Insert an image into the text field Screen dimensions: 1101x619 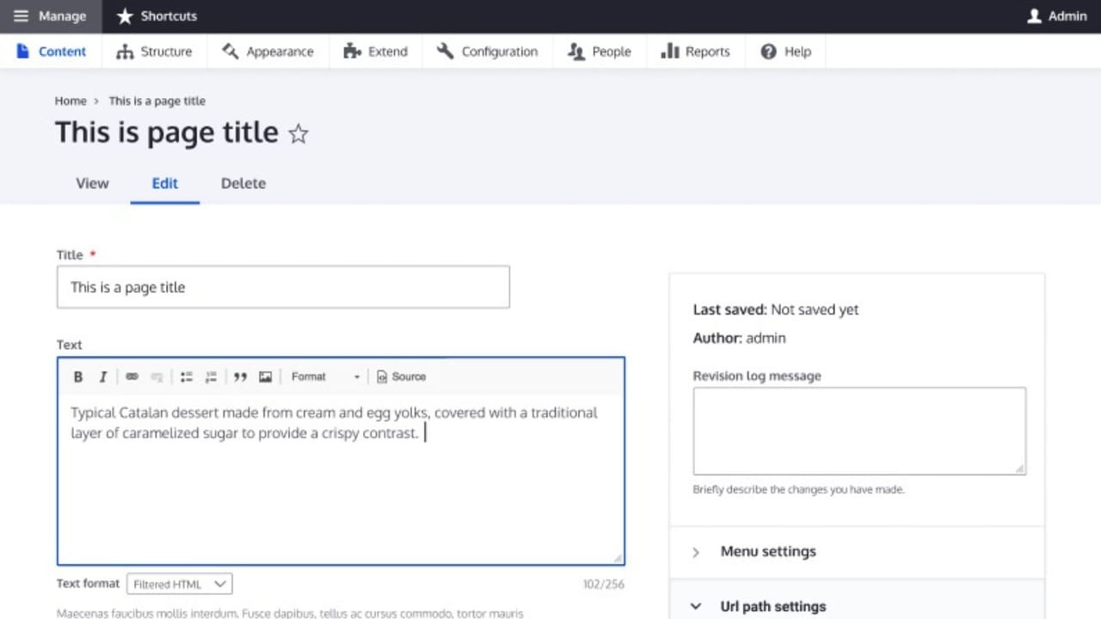click(x=265, y=377)
